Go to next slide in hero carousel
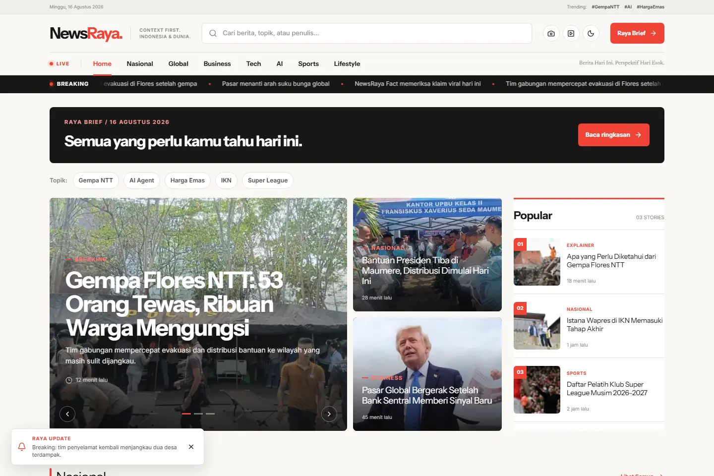The width and height of the screenshot is (714, 476). click(x=329, y=414)
